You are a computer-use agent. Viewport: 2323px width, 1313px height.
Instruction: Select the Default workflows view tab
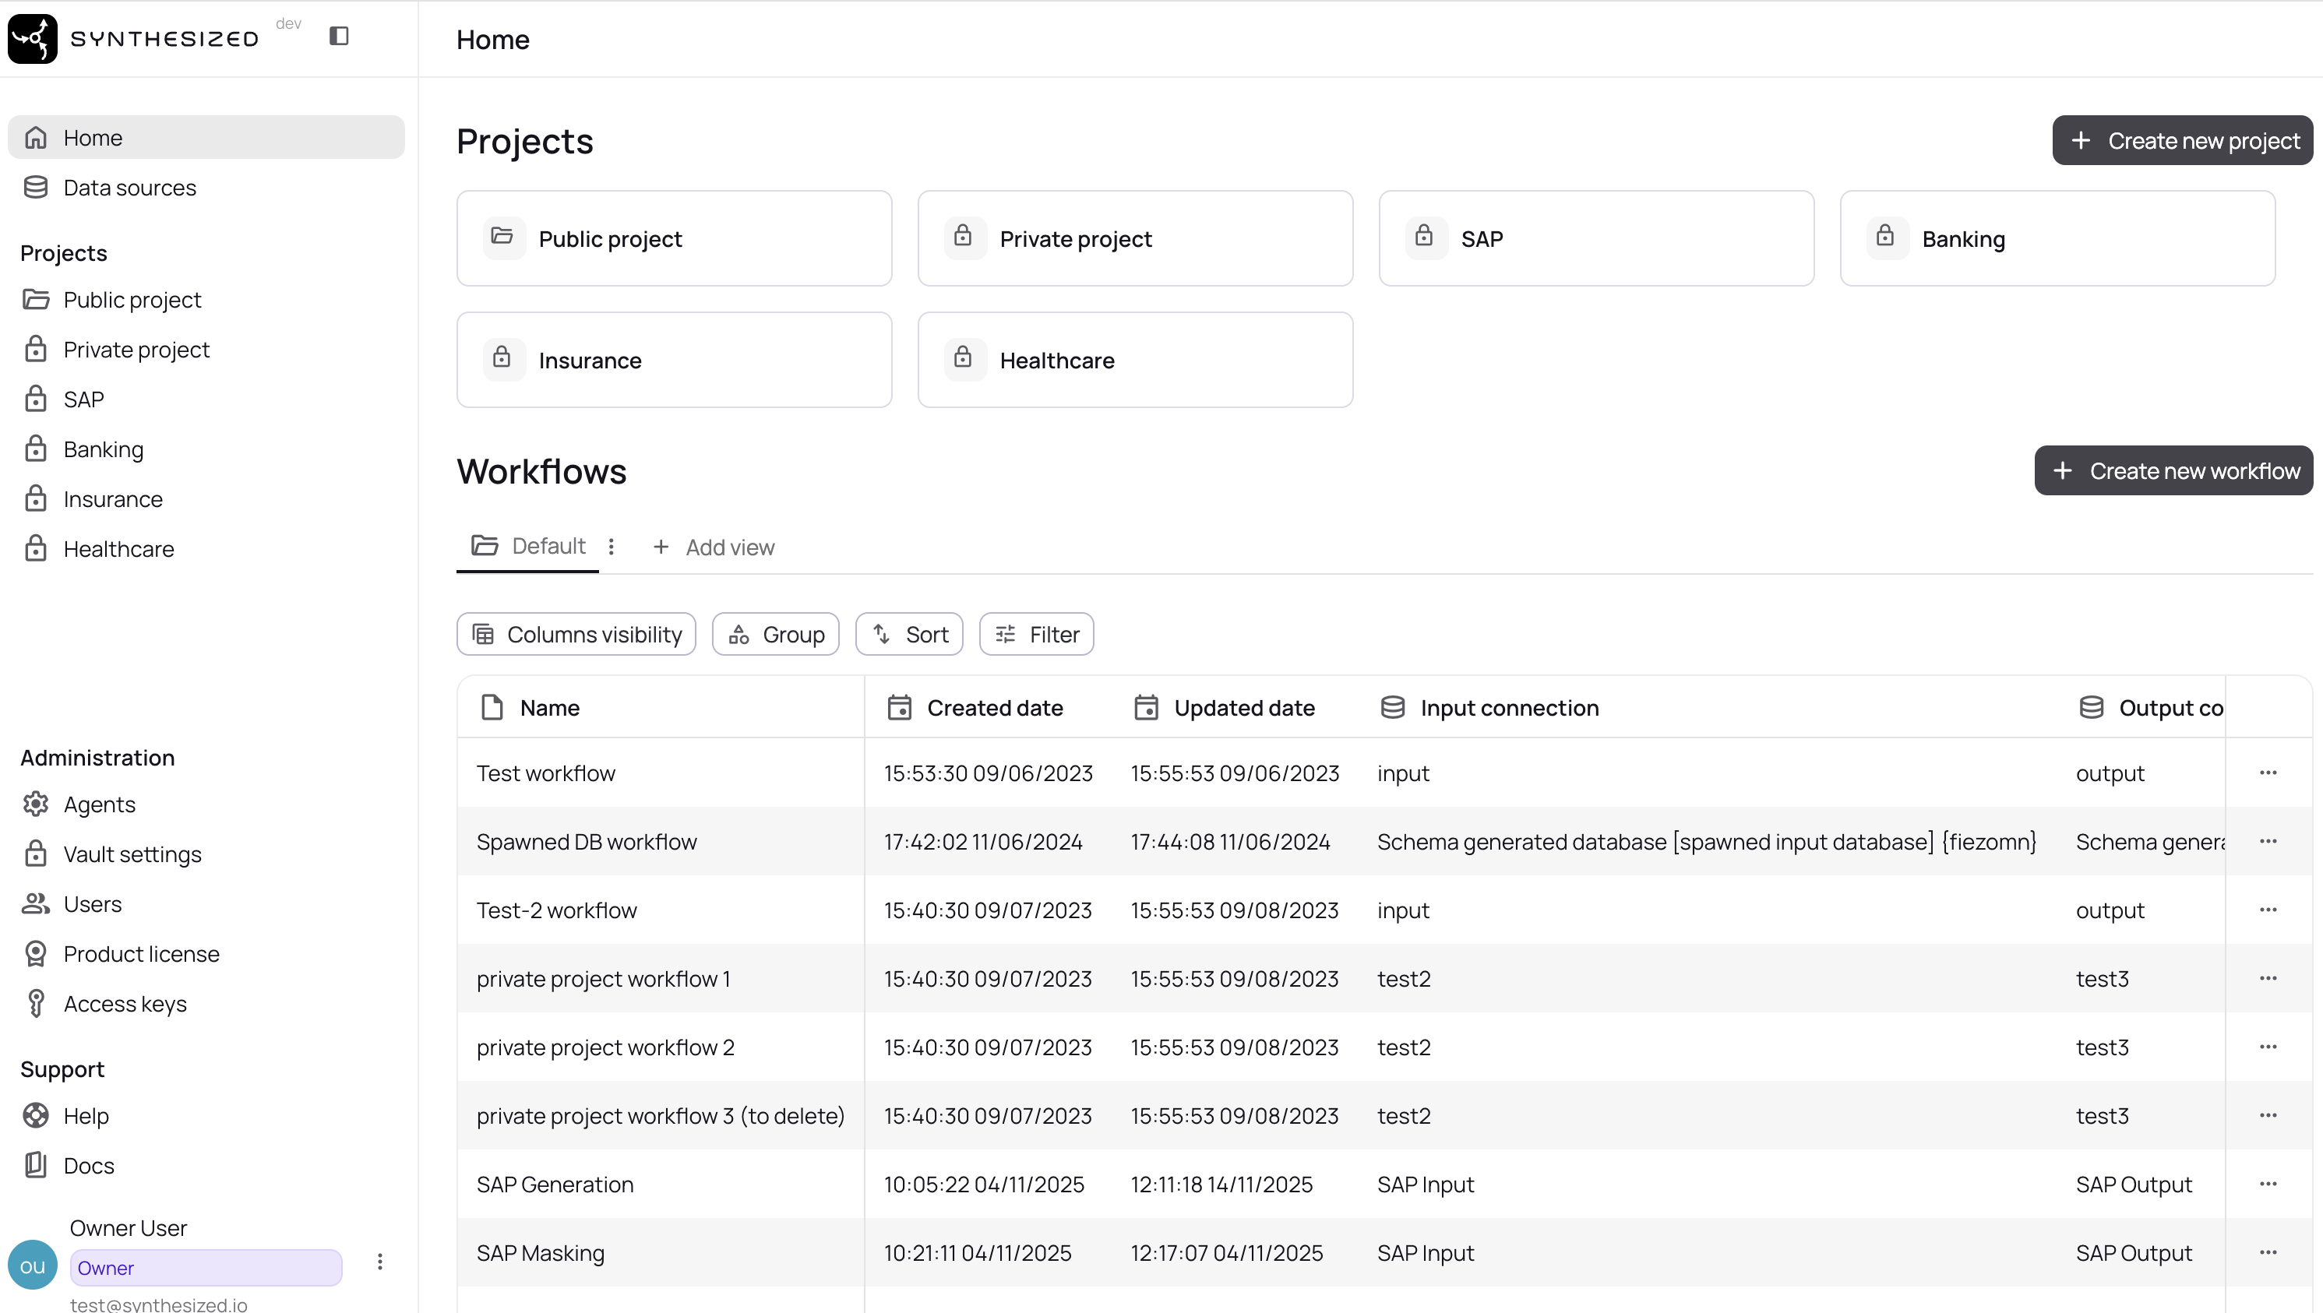point(530,547)
